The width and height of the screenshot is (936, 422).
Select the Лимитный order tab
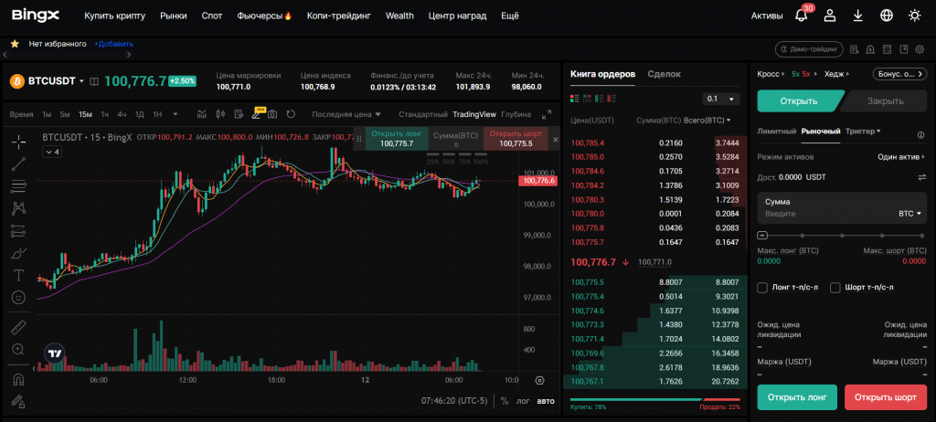point(777,131)
